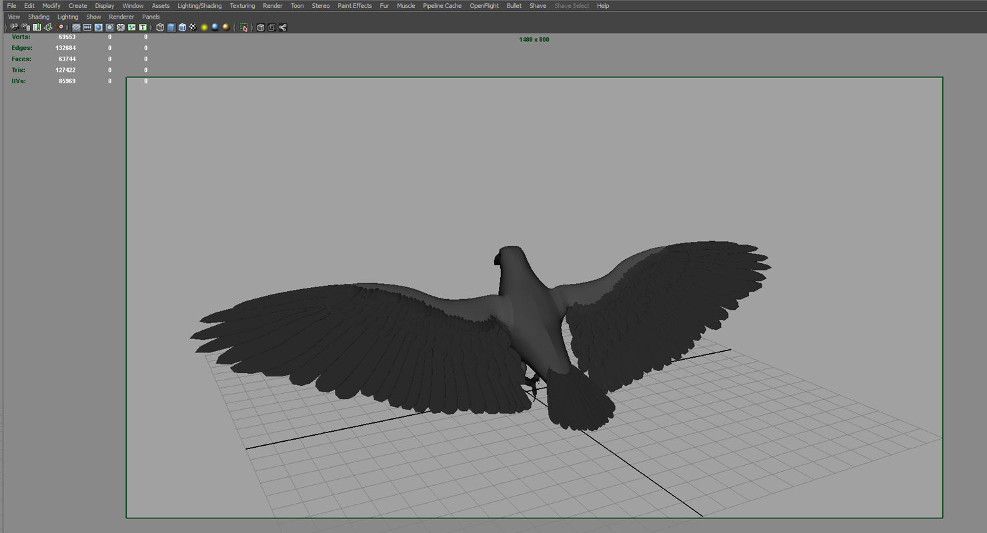This screenshot has width=987, height=533.
Task: Enable Textured checker display icon
Action: click(193, 27)
